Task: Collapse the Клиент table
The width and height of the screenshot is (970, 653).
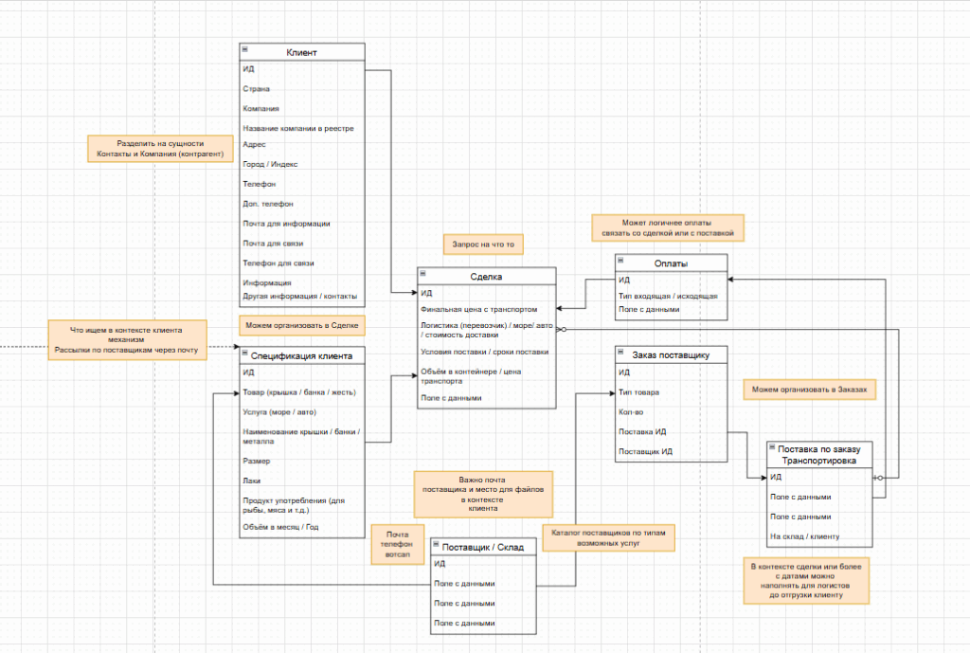Action: click(x=244, y=49)
